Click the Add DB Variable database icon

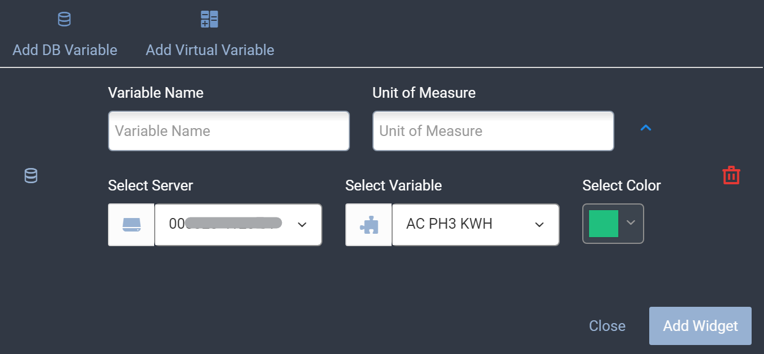65,20
